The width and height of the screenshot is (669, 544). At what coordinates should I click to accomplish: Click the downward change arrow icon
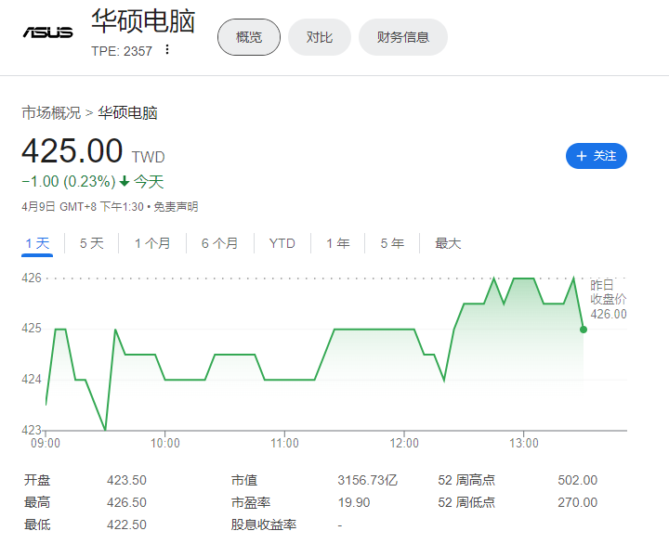pyautogui.click(x=125, y=182)
